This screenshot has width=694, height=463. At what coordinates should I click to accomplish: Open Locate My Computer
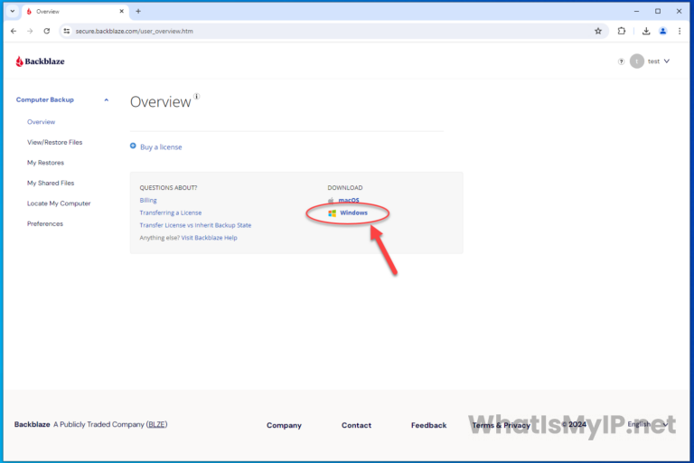[59, 203]
